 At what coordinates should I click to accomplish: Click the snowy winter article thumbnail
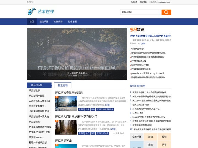click(x=66, y=103)
